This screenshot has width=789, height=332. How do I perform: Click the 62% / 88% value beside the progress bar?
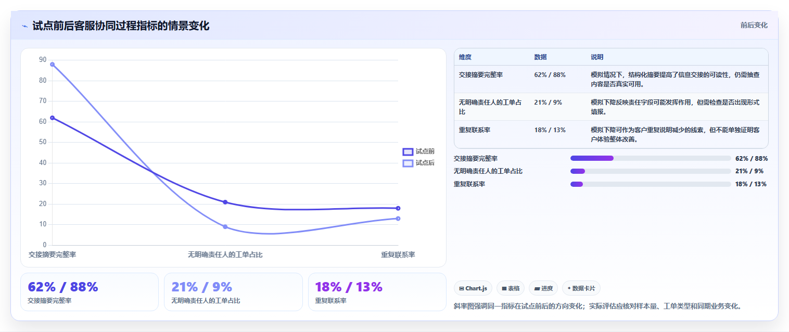pyautogui.click(x=752, y=159)
